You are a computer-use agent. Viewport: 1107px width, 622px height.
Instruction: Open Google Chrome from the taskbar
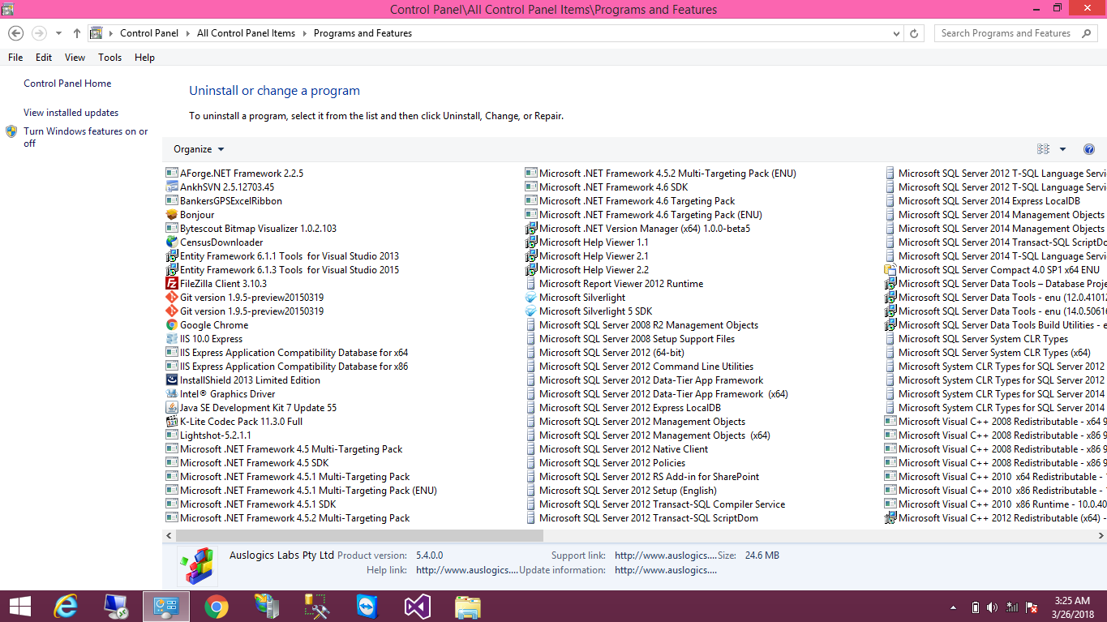click(x=216, y=607)
